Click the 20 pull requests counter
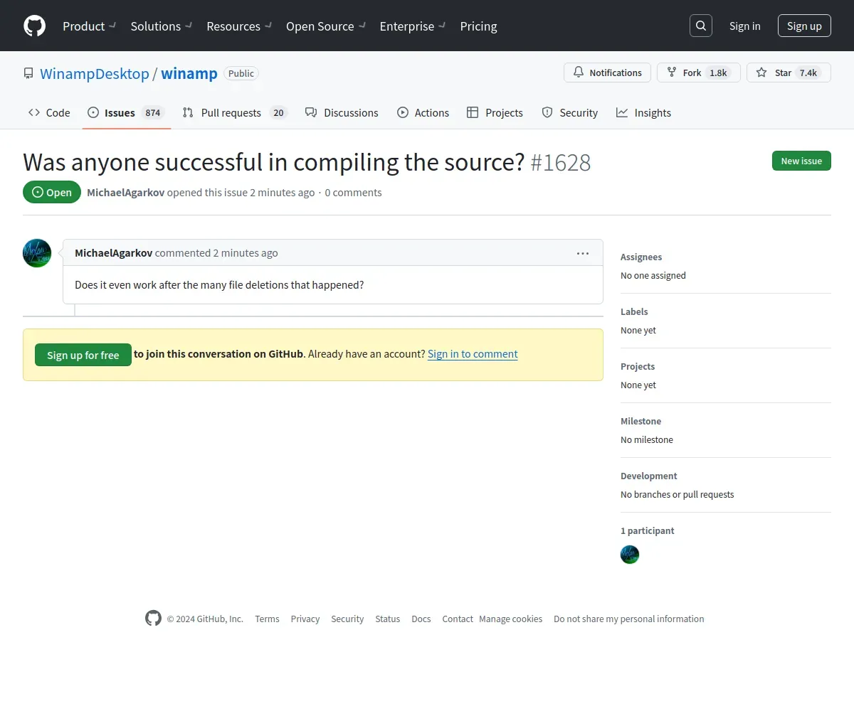Image resolution: width=854 pixels, height=711 pixels. click(x=278, y=112)
